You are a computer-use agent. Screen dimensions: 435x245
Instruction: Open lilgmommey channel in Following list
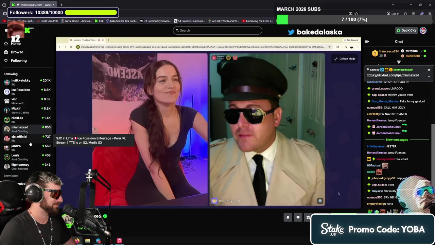[x=27, y=166]
